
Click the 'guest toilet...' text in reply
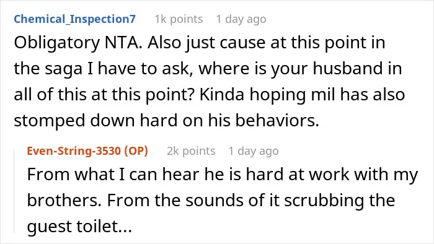[79, 227]
